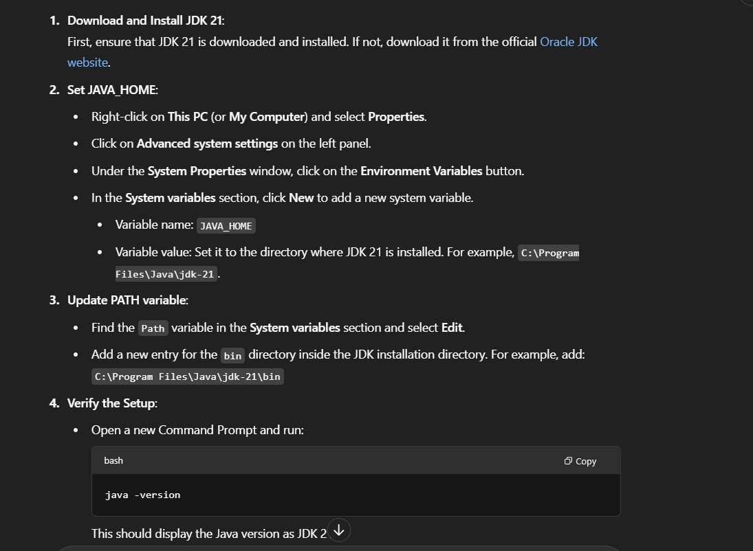Click the "Update PATH variable" heading
Image resolution: width=753 pixels, height=551 pixels.
point(127,300)
